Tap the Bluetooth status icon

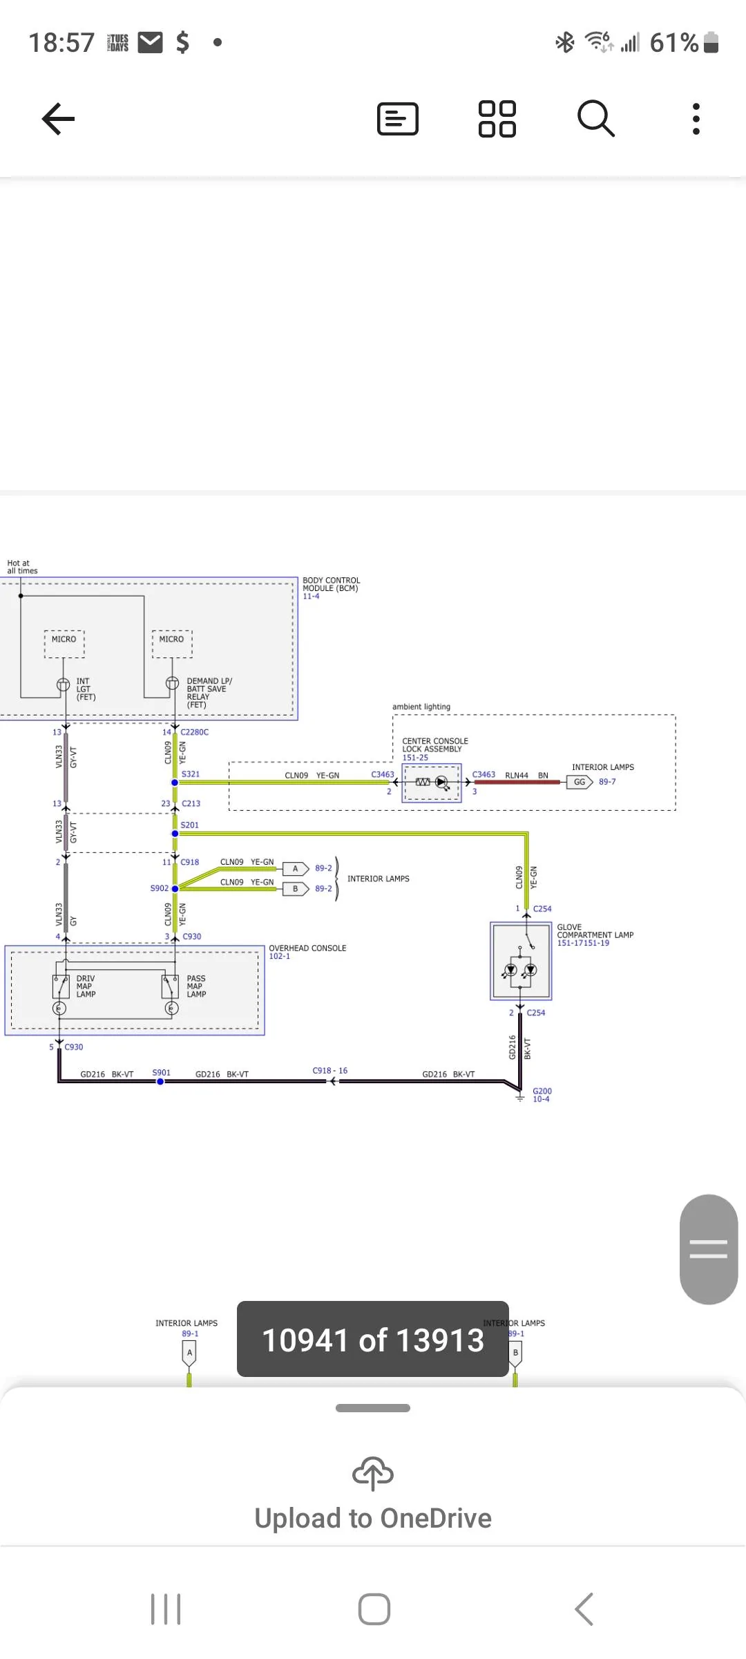click(565, 42)
